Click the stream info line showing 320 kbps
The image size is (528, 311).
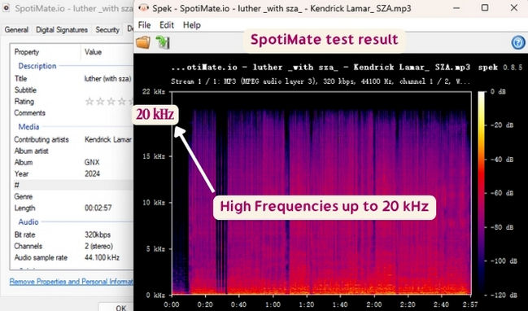click(x=321, y=81)
